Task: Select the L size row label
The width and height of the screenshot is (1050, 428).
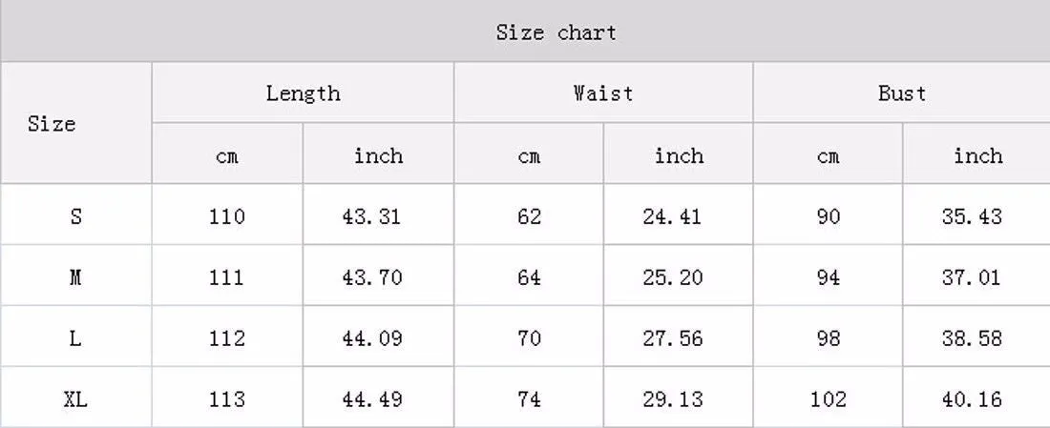Action: tap(75, 336)
